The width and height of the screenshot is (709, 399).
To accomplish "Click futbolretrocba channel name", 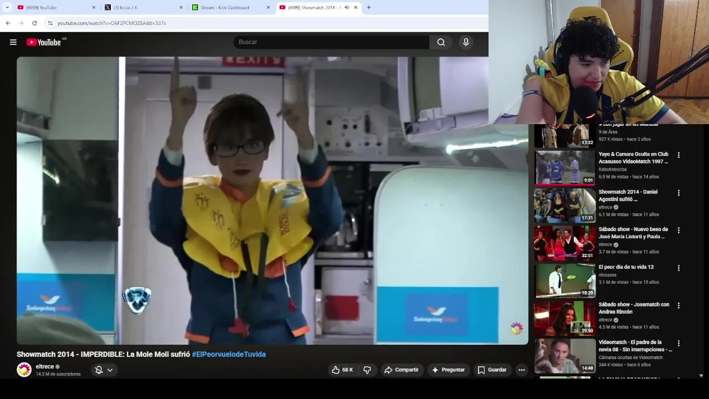I will (613, 169).
